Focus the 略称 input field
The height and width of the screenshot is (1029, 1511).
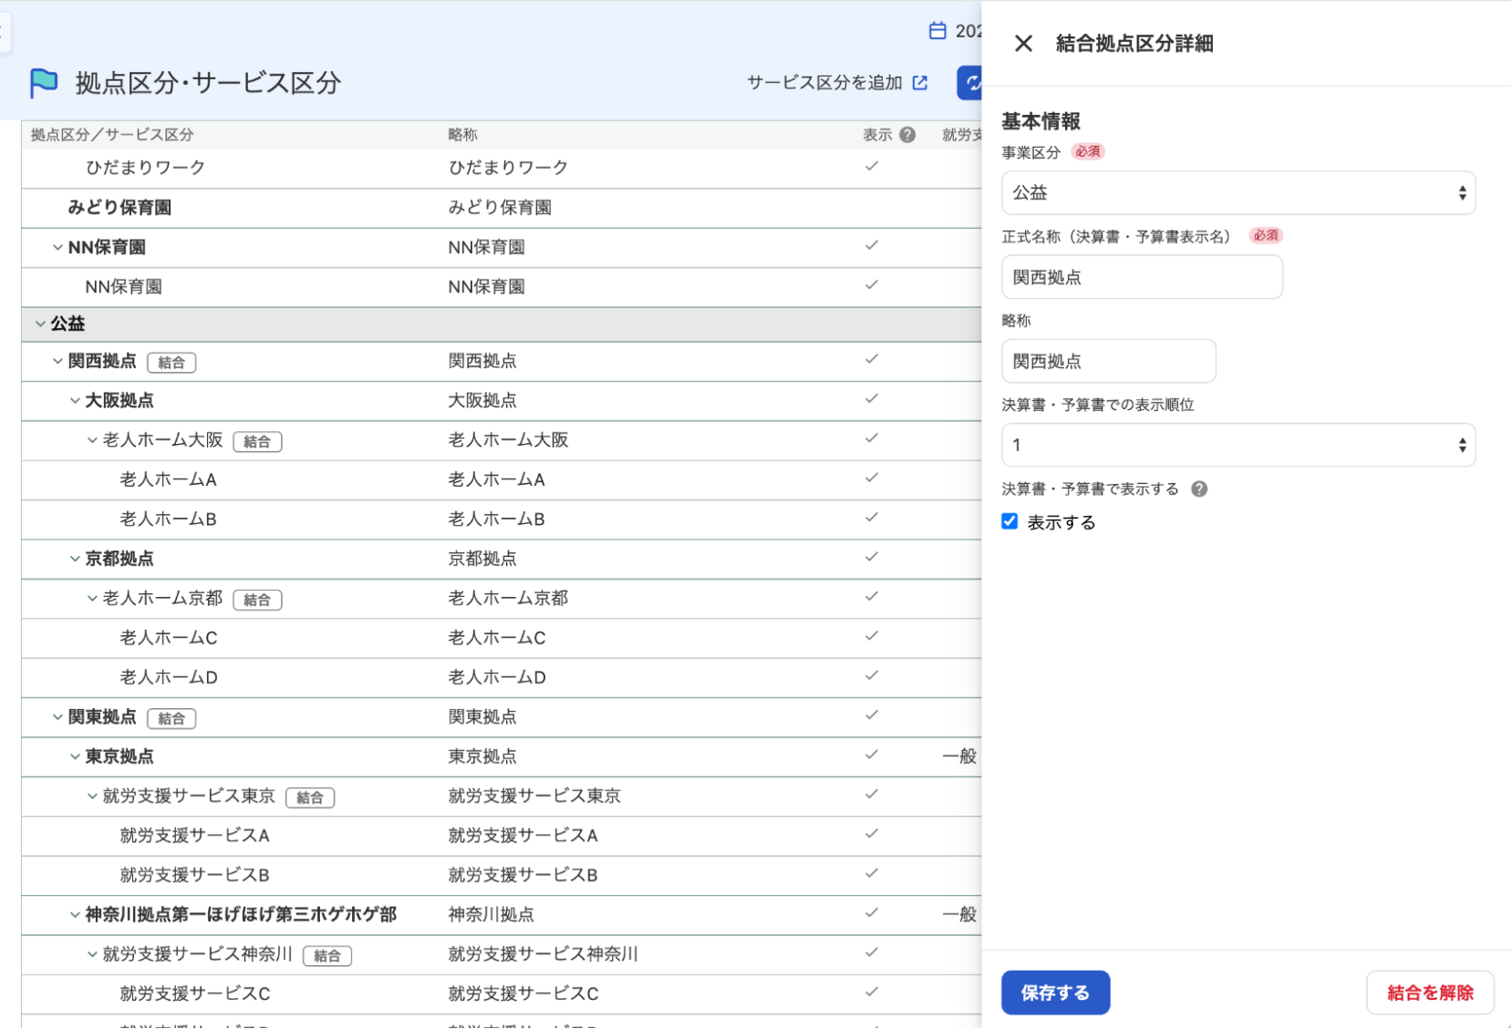pyautogui.click(x=1109, y=362)
